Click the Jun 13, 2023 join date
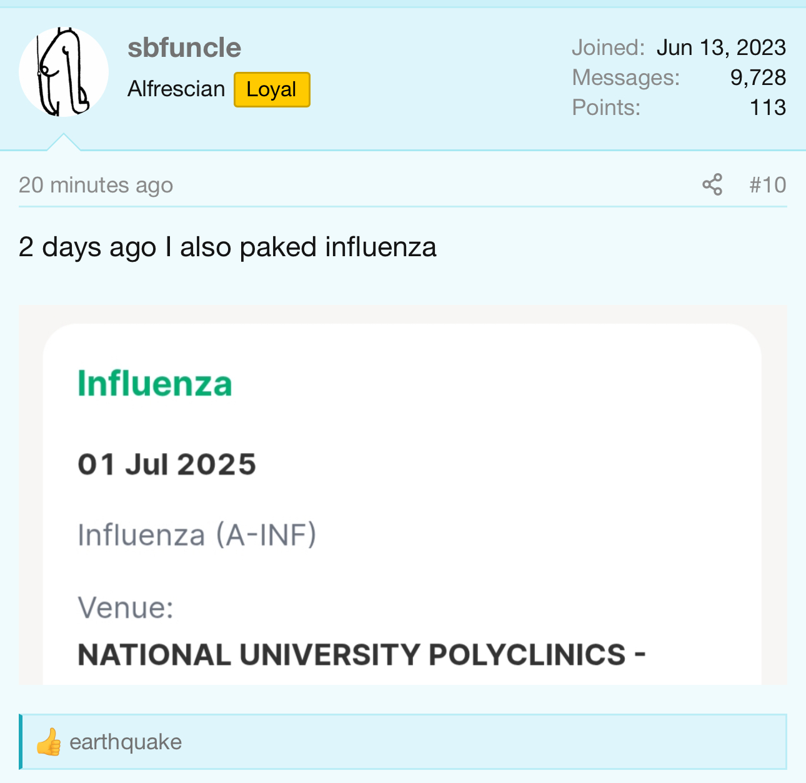806x783 pixels. coord(721,47)
